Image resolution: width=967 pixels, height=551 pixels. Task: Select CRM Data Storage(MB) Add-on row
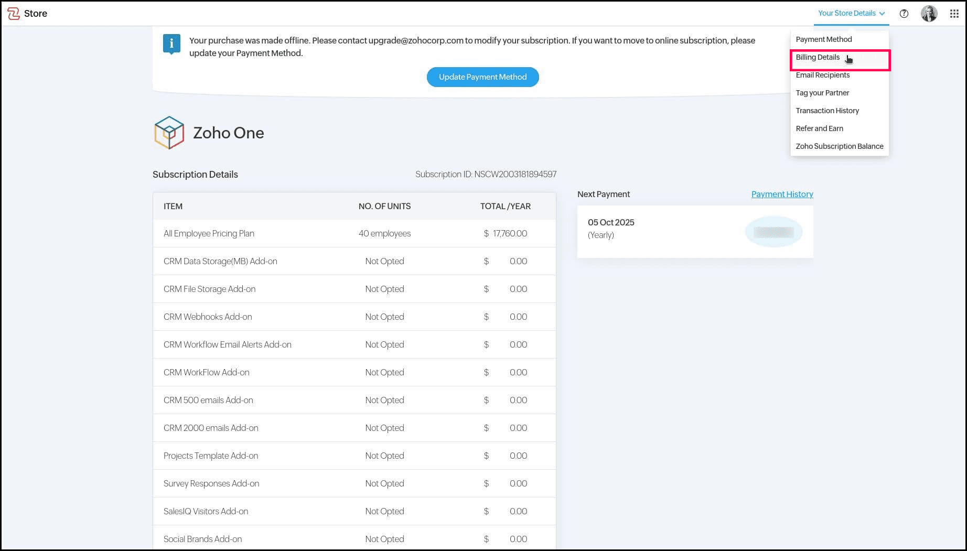coord(354,261)
